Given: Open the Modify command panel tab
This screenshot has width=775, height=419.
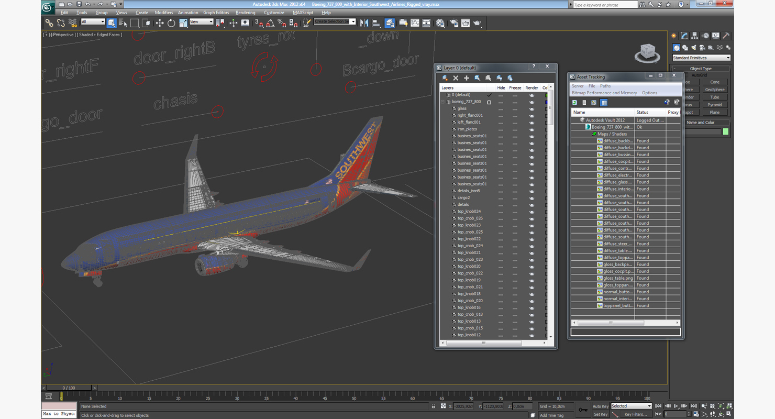Looking at the screenshot, I should coord(684,36).
